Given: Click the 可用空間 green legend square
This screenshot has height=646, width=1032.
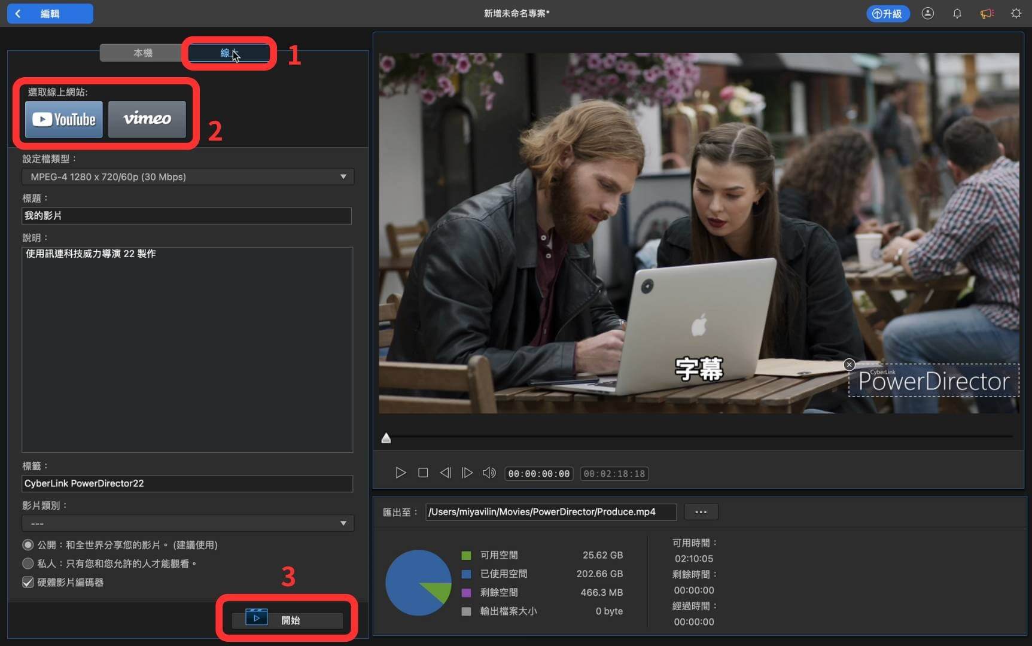Looking at the screenshot, I should click(466, 555).
